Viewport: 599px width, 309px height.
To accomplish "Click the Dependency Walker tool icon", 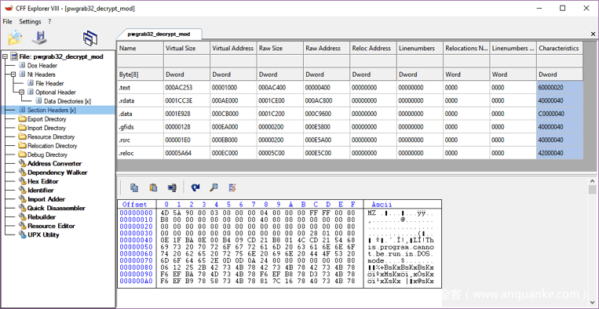I will [x=22, y=173].
